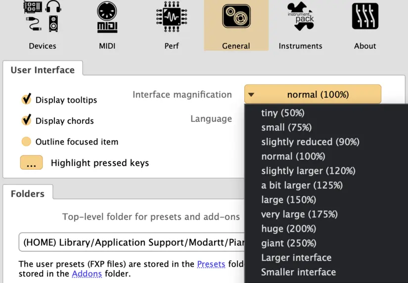Enable Outline focused item
Screen dimensions: 408x283
[x=26, y=142]
